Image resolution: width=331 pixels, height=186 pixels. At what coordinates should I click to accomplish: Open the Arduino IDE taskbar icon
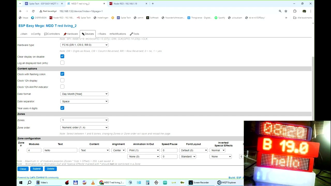point(165,183)
